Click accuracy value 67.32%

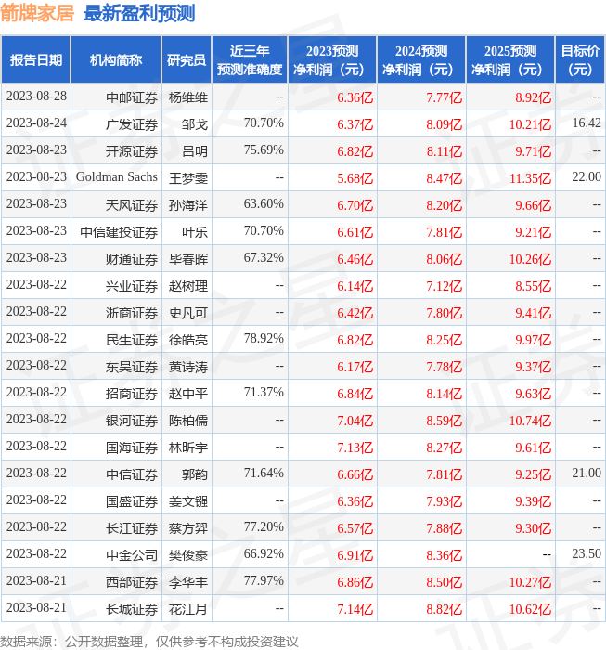click(x=264, y=257)
